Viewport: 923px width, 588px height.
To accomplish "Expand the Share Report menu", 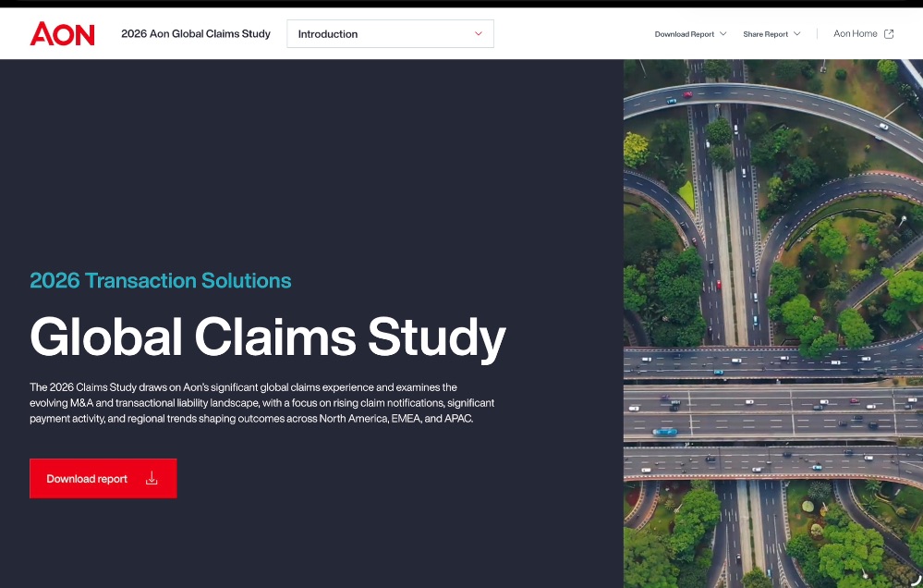I will point(771,34).
